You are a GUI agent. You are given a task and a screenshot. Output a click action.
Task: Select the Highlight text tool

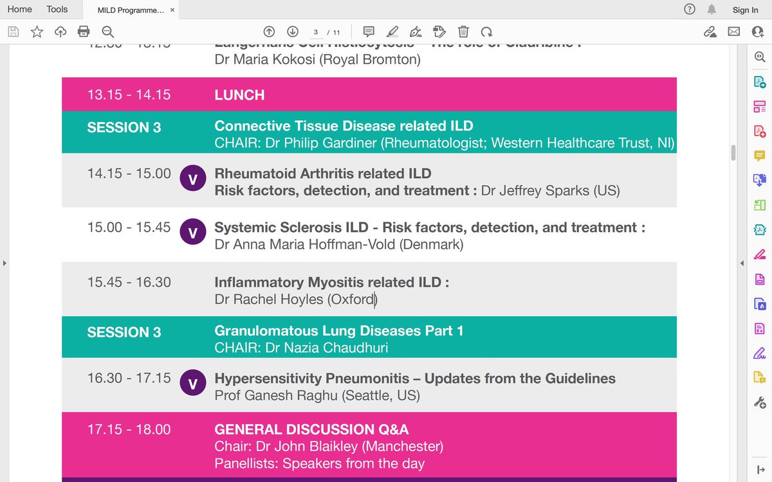[392, 31]
